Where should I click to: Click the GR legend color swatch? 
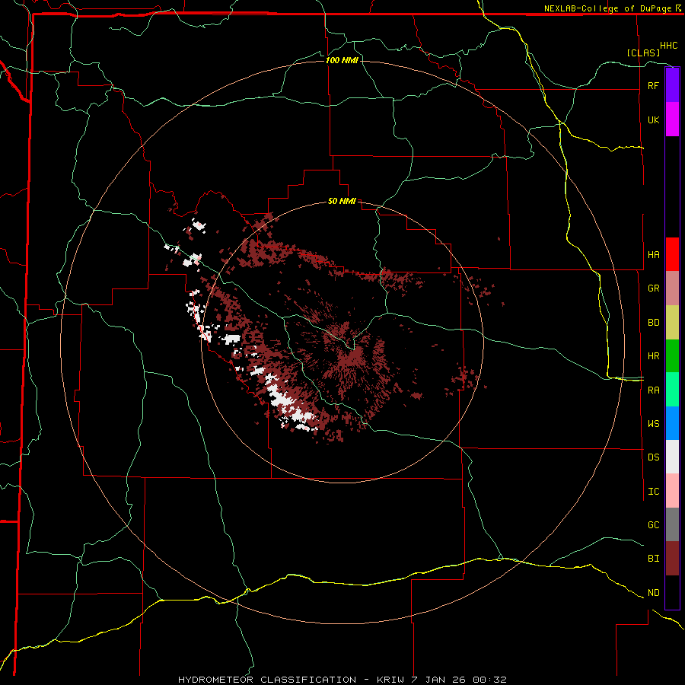pyautogui.click(x=672, y=288)
